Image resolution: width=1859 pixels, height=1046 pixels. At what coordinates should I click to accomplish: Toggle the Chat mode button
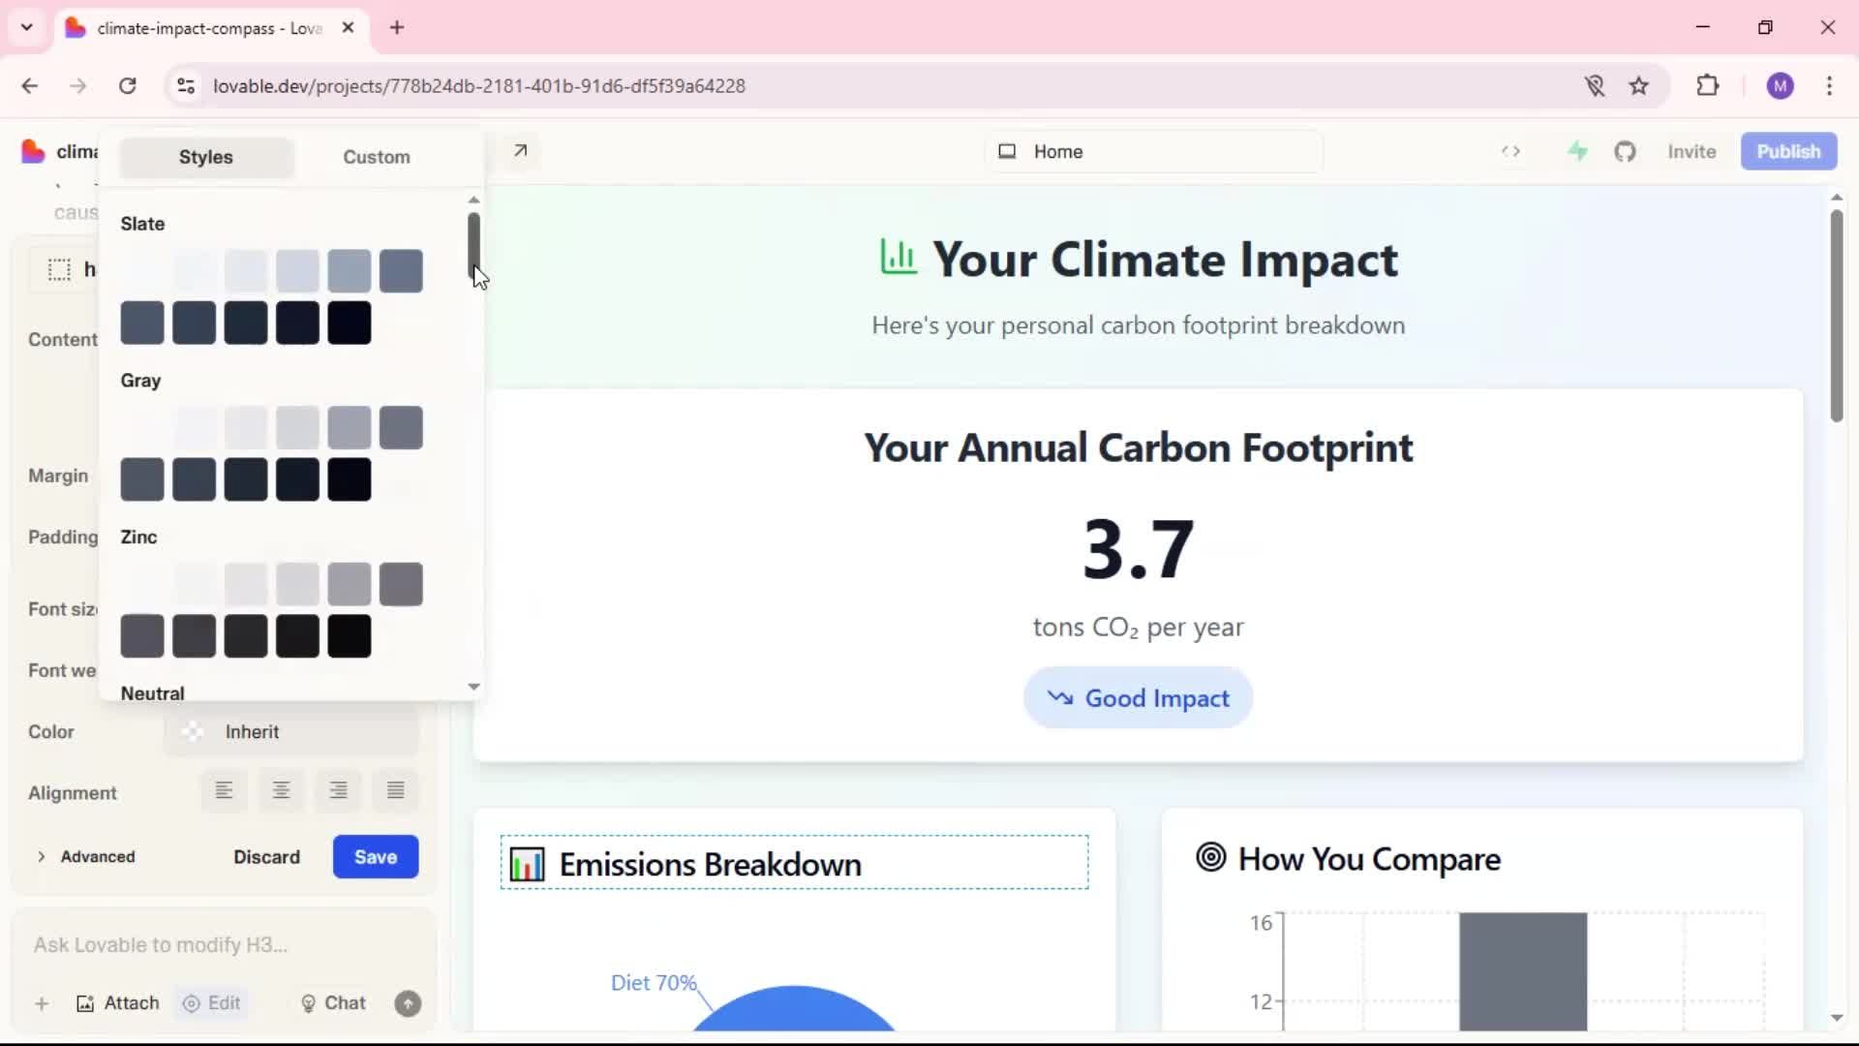(333, 1003)
